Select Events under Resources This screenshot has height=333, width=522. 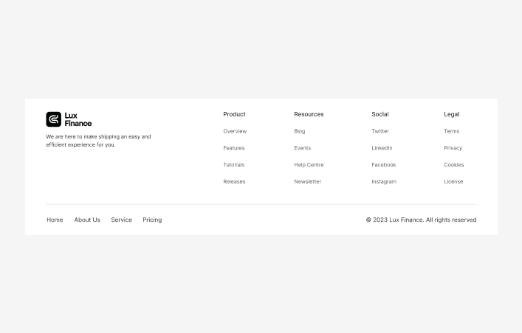click(302, 148)
